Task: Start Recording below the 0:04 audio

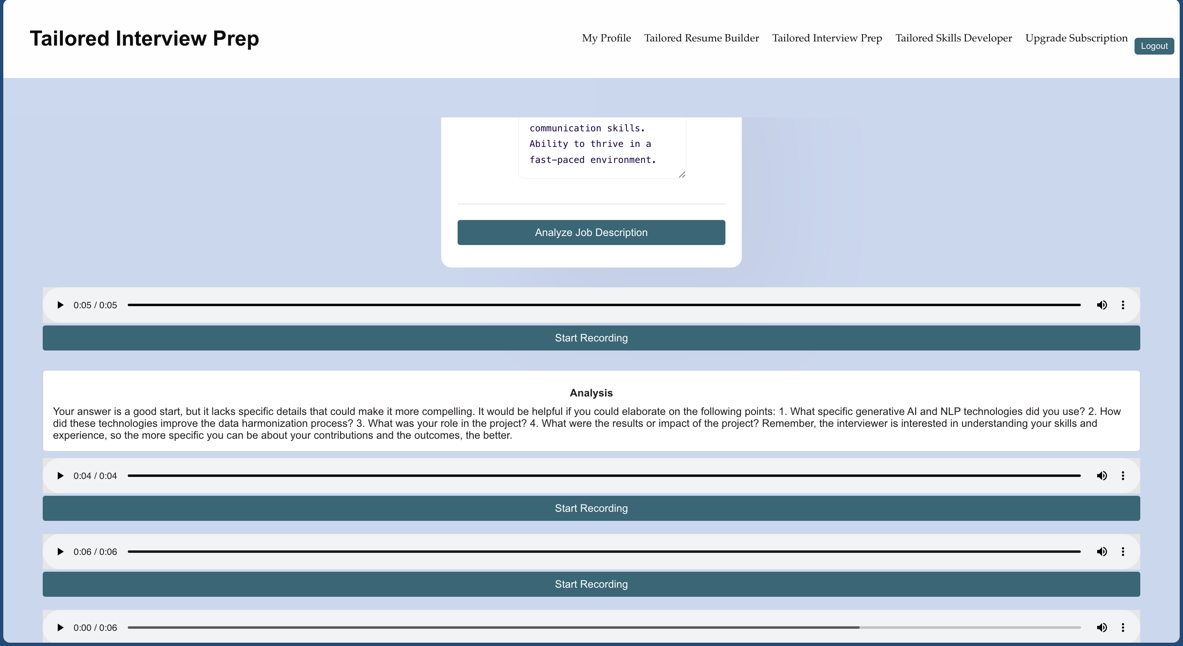Action: click(x=591, y=509)
